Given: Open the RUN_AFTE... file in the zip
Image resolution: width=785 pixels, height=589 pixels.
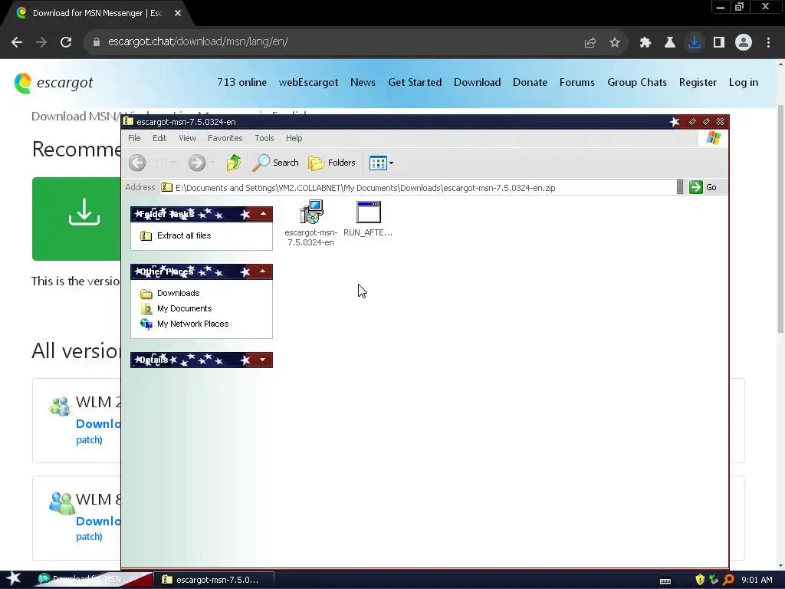Looking at the screenshot, I should pyautogui.click(x=368, y=219).
